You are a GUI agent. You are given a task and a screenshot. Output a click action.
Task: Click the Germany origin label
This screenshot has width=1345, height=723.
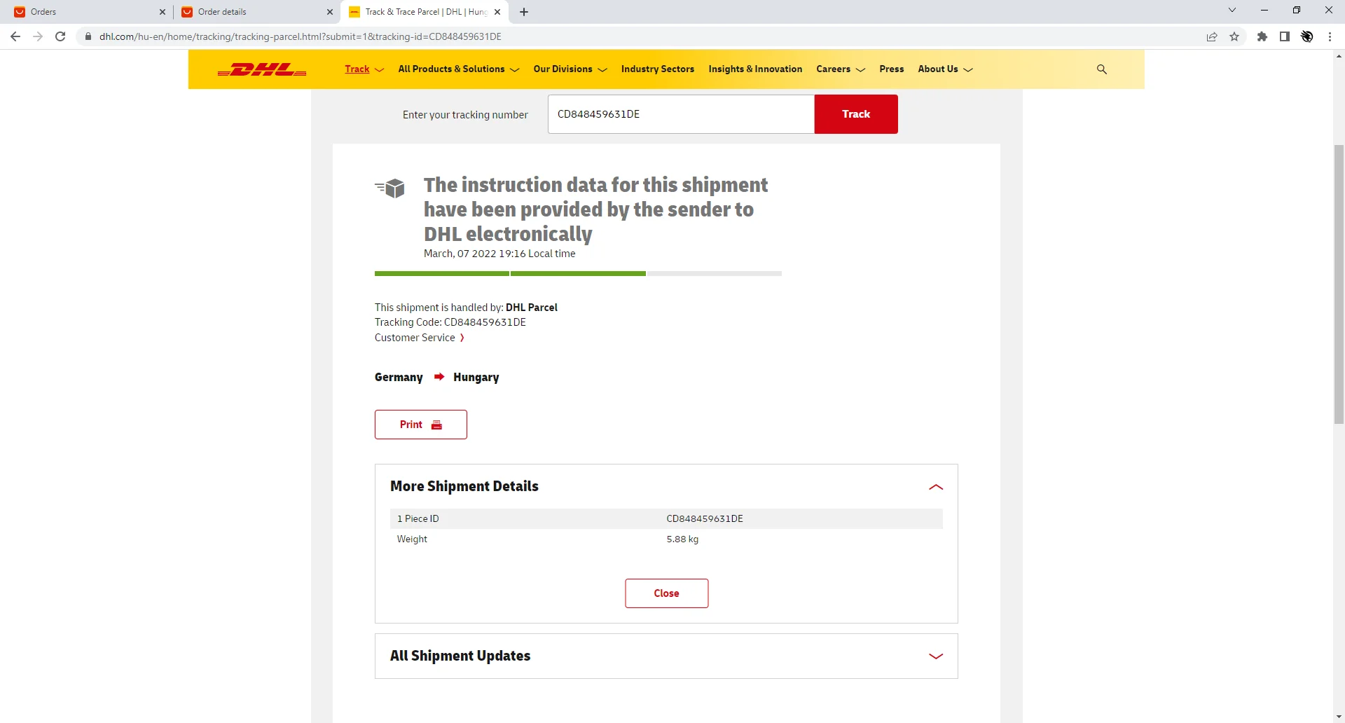399,377
